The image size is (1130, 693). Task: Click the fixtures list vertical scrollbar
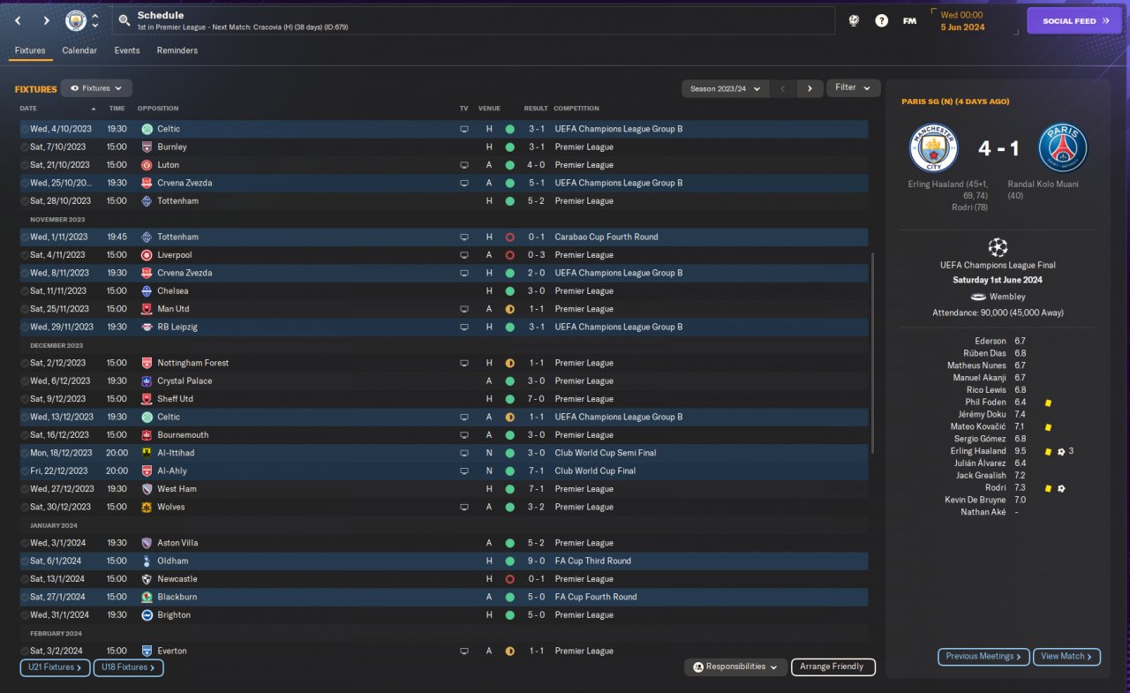tap(873, 353)
